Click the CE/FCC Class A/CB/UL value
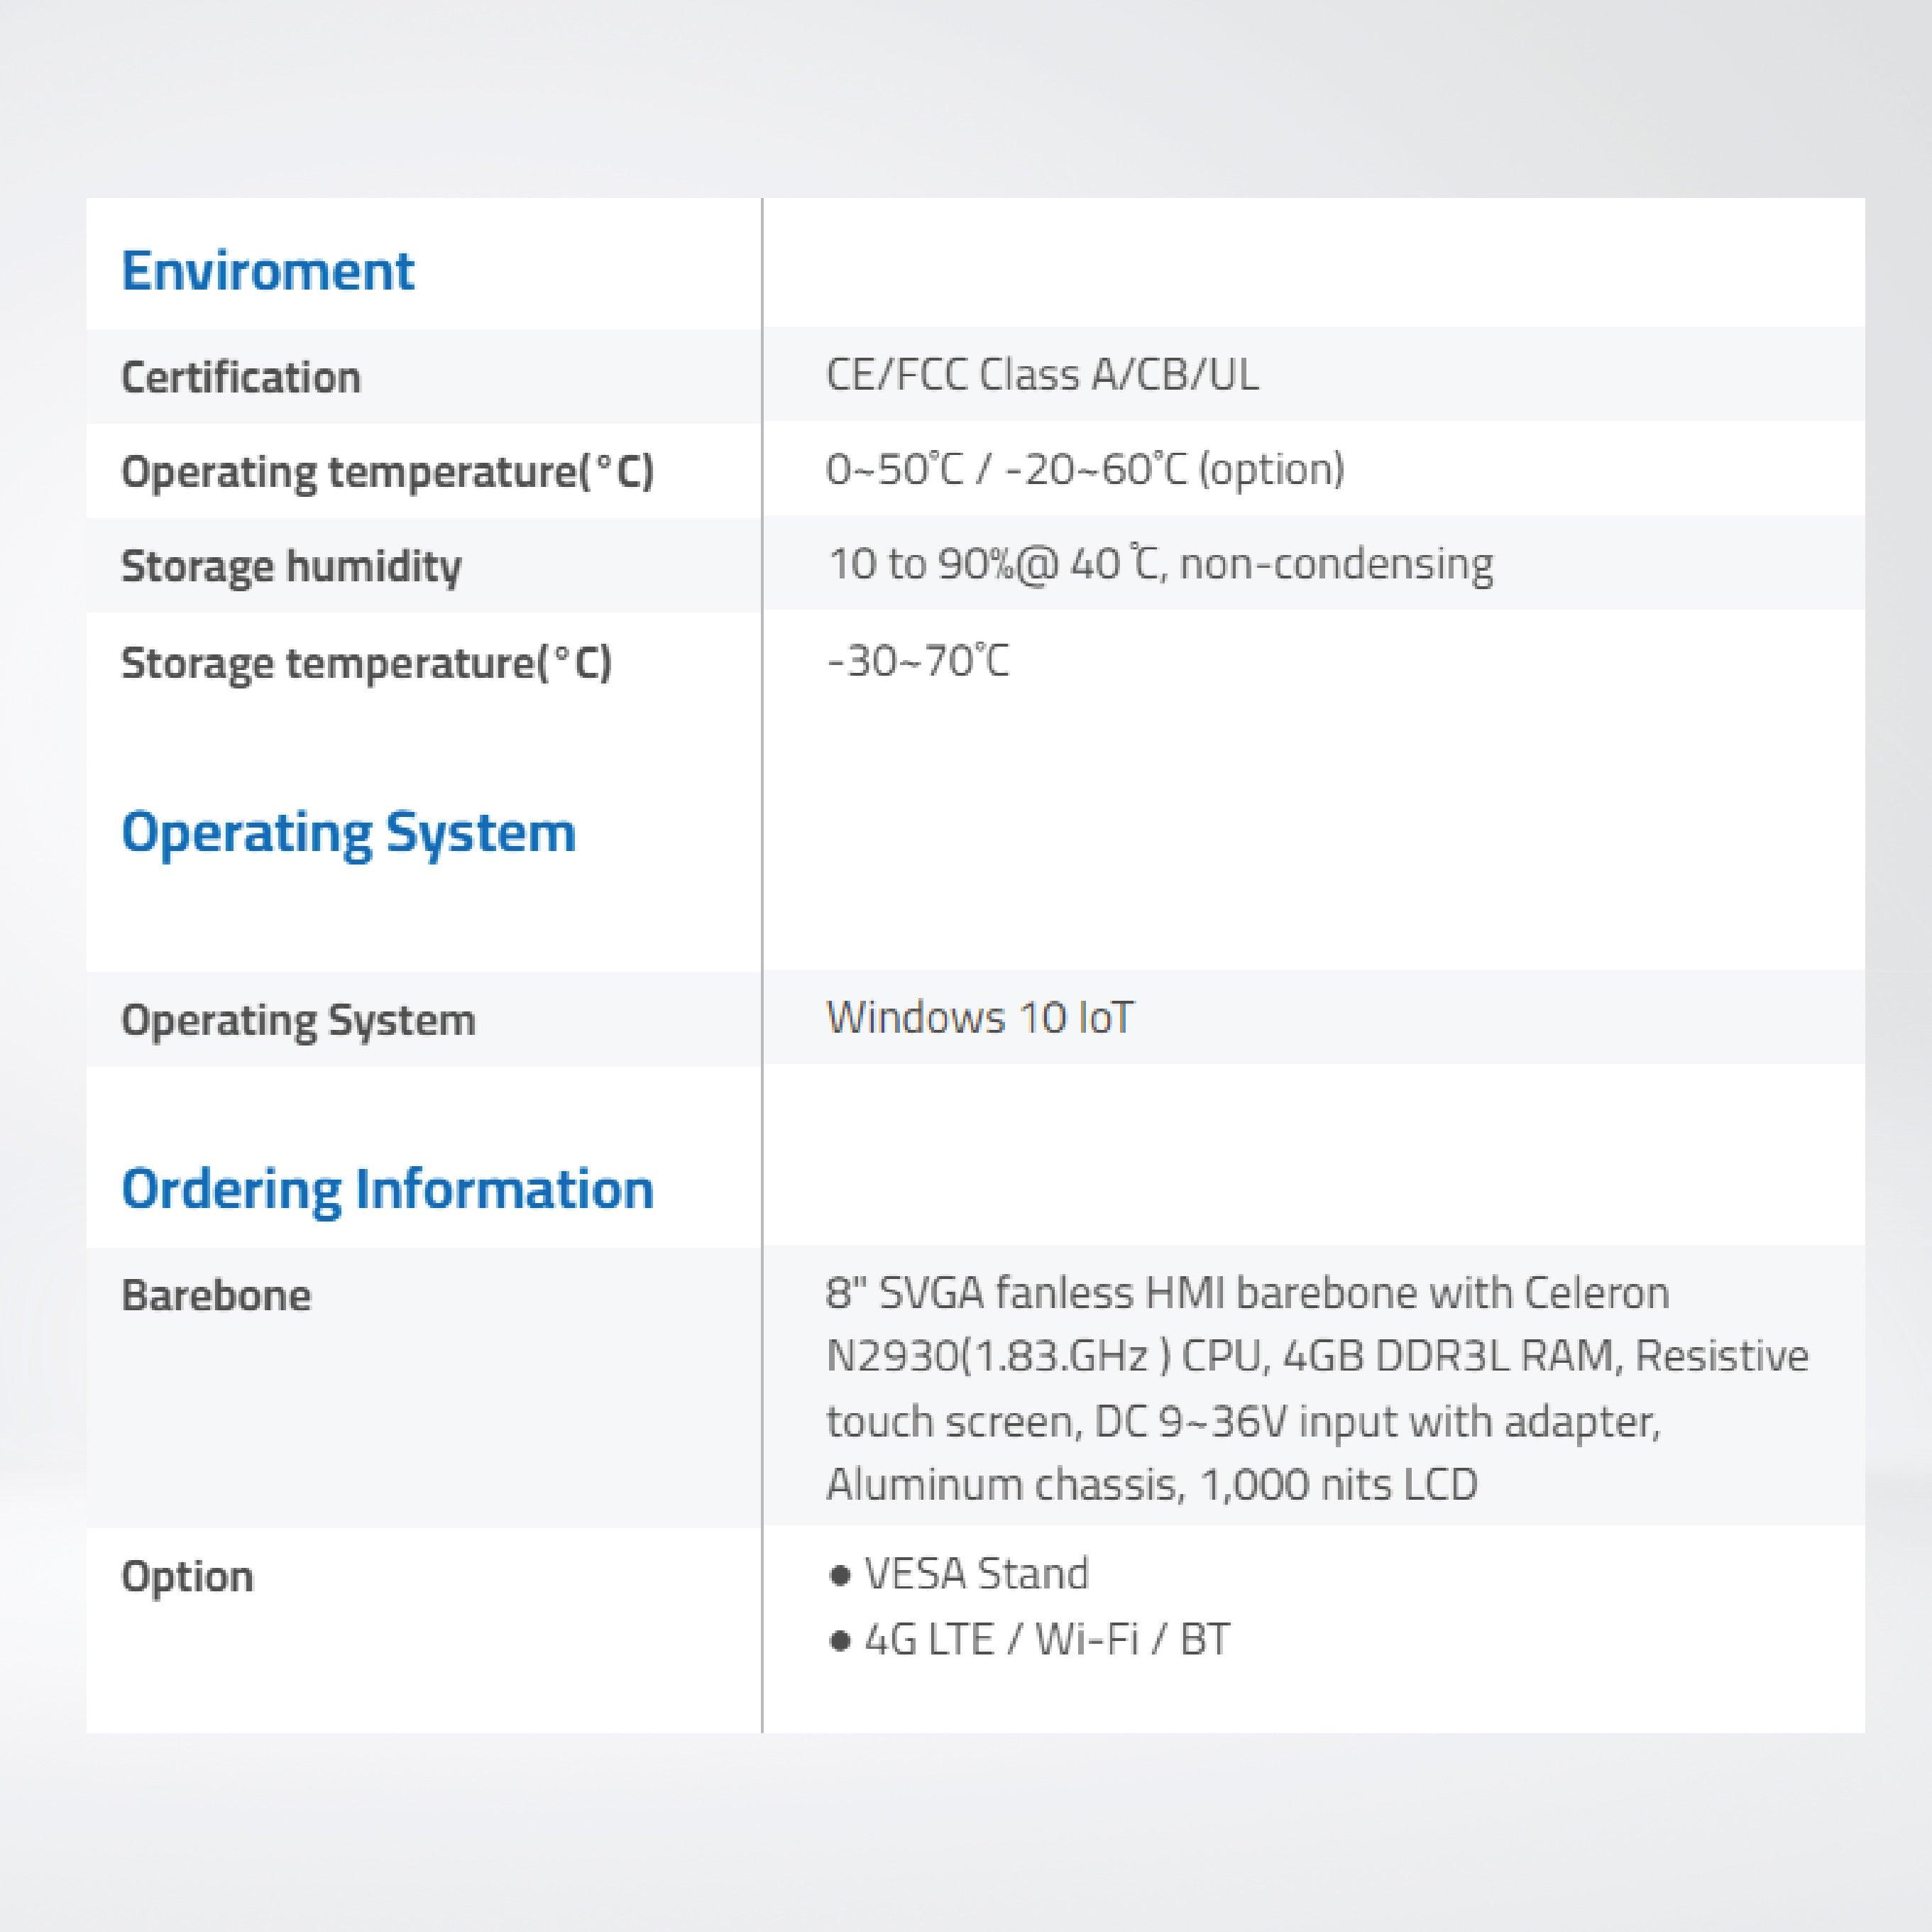 1042,375
